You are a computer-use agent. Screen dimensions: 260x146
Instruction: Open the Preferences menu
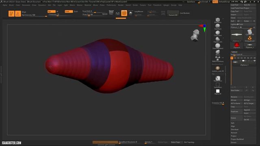pos(111,5)
